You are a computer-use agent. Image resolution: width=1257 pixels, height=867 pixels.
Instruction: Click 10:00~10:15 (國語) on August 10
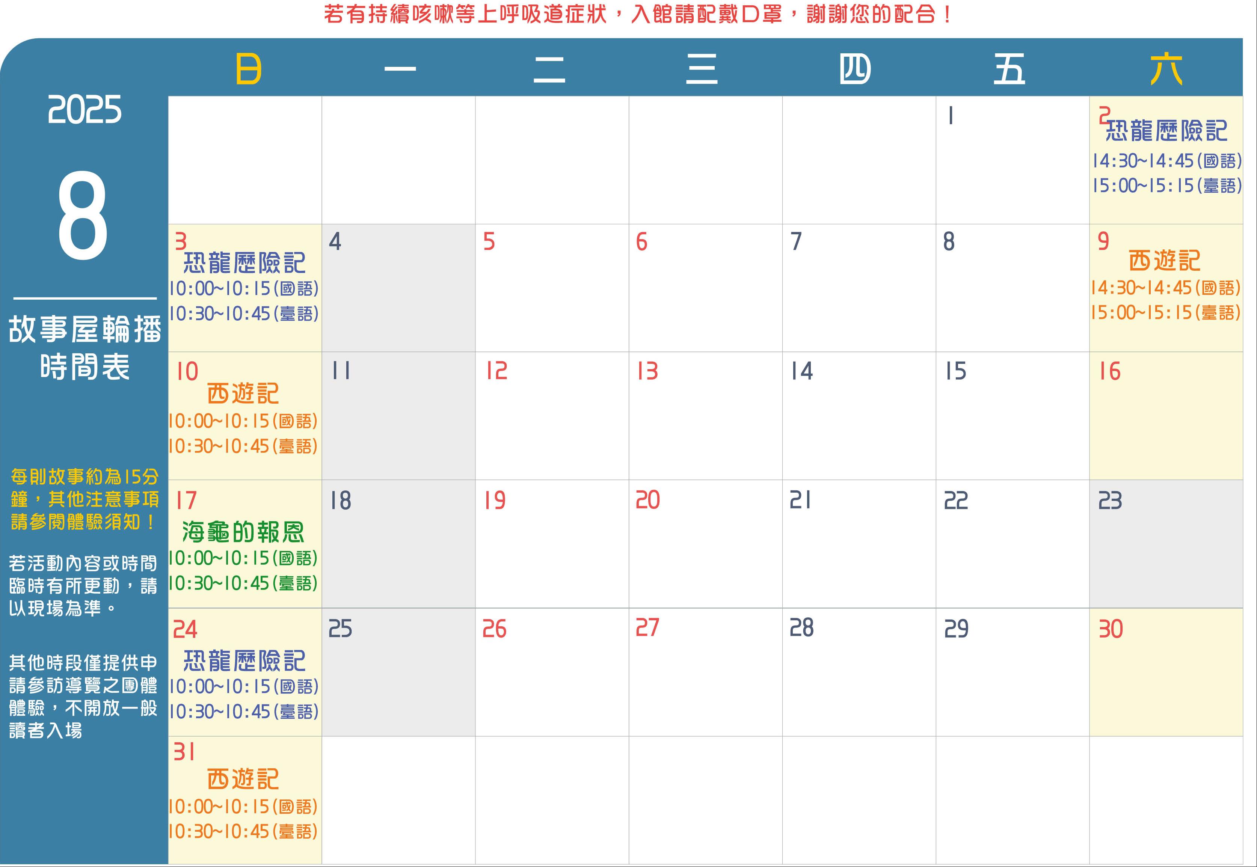[x=243, y=422]
